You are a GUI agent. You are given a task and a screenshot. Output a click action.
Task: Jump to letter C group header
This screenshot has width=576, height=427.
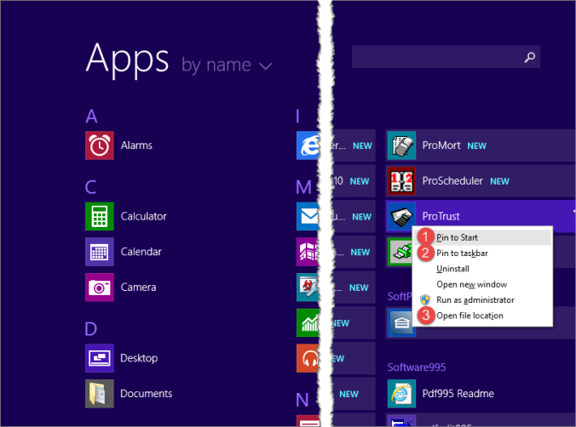pyautogui.click(x=90, y=187)
